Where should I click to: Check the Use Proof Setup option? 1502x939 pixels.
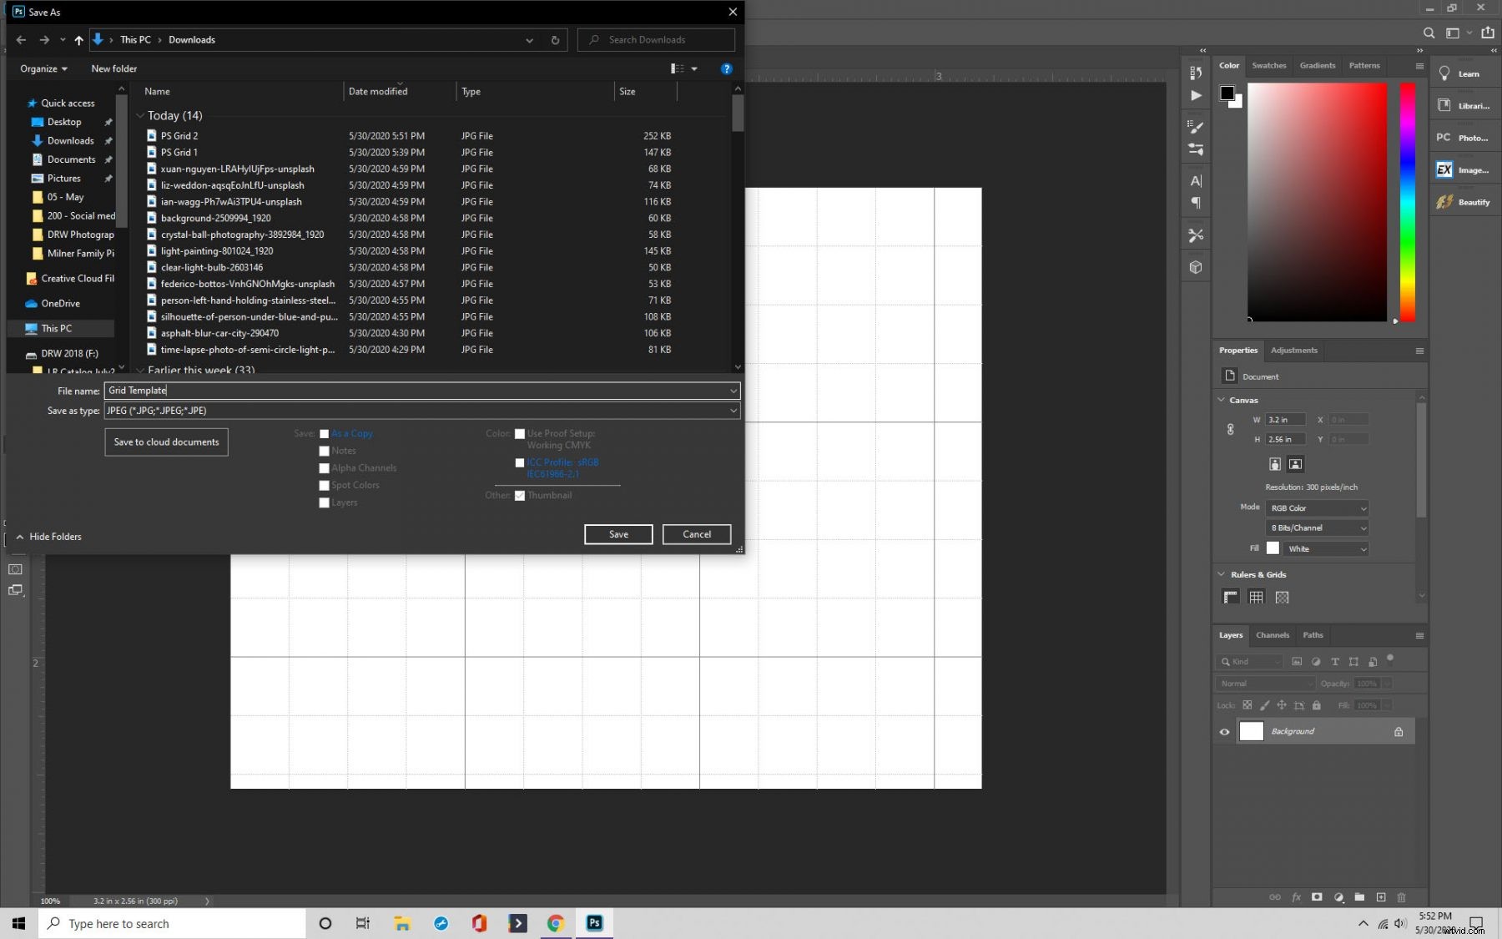521,434
